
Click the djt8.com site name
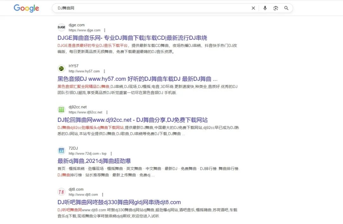[76, 189]
